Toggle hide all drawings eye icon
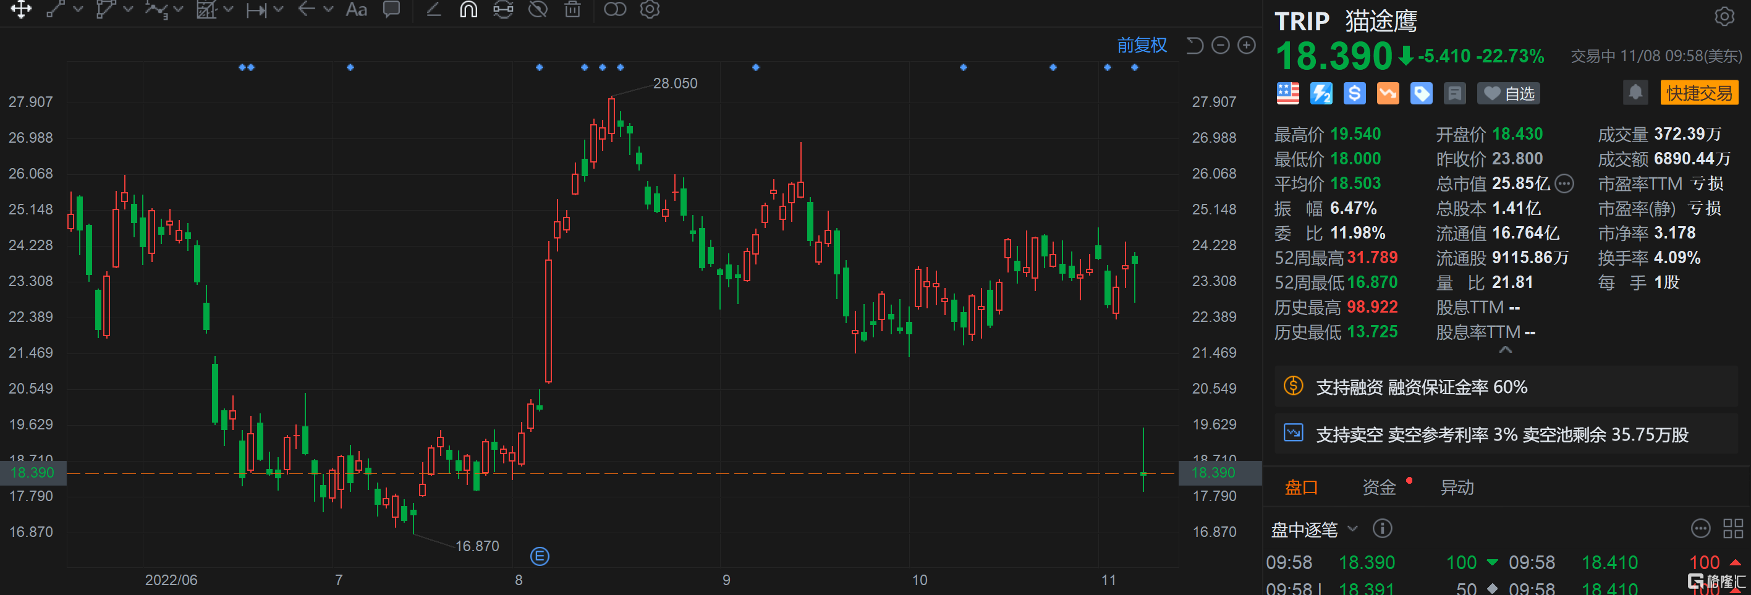This screenshot has width=1751, height=595. [x=538, y=9]
